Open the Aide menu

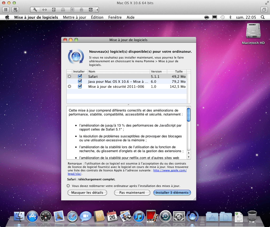131,17
